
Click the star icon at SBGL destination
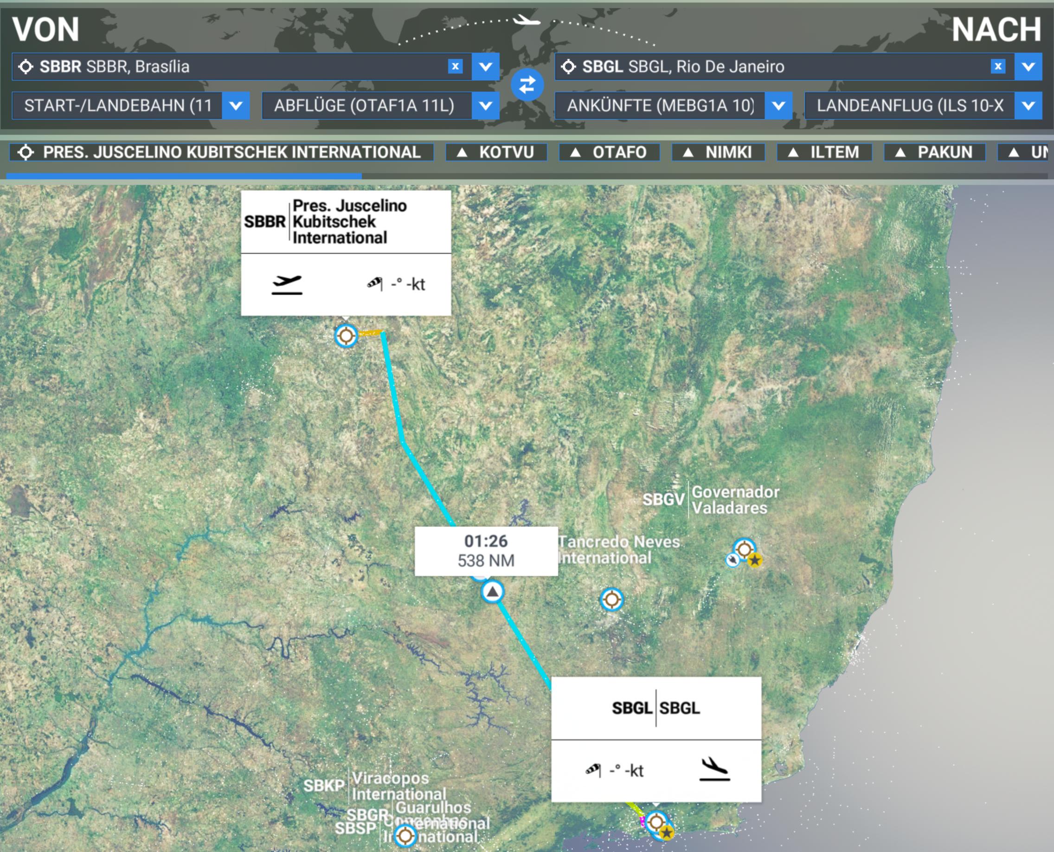[x=666, y=833]
